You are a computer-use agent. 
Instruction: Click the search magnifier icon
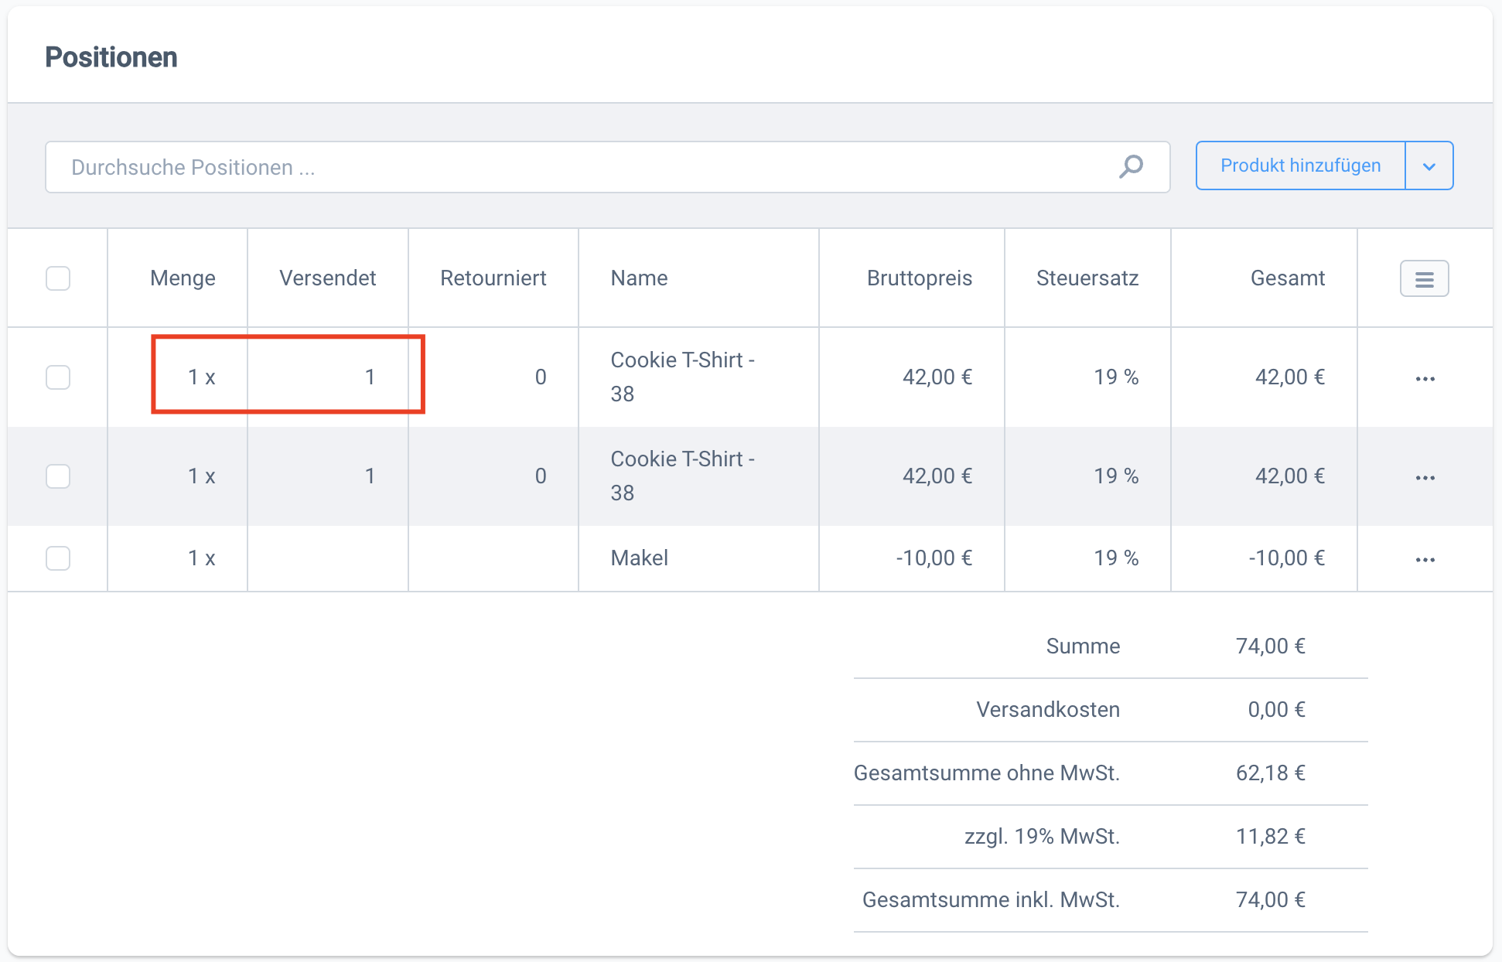point(1131,166)
